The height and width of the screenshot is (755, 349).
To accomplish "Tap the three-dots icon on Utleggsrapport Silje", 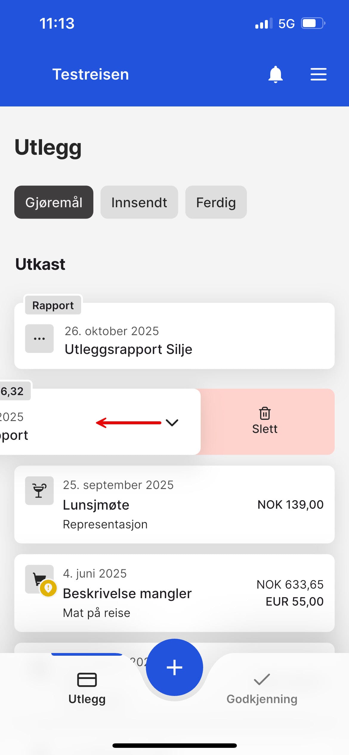I will 39,339.
